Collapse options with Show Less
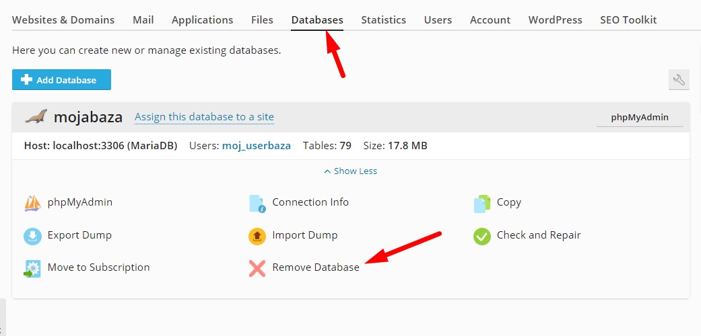This screenshot has height=336, width=701. point(350,171)
